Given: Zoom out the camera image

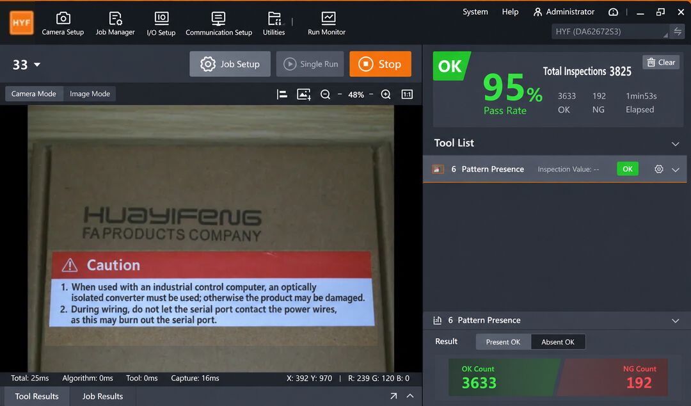Looking at the screenshot, I should tap(325, 94).
